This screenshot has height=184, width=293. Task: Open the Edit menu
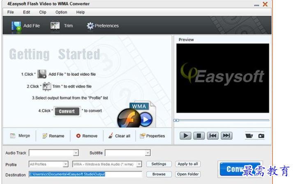coord(27,12)
